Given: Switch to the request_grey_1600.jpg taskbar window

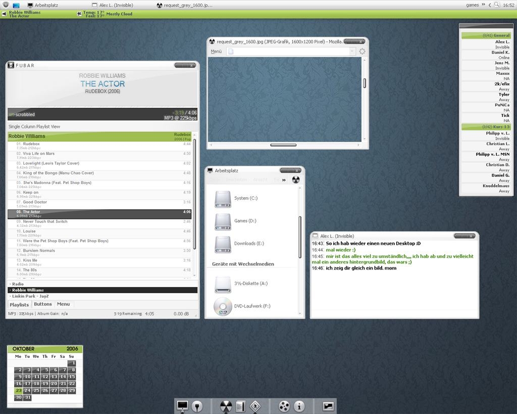Looking at the screenshot, I should pos(184,5).
